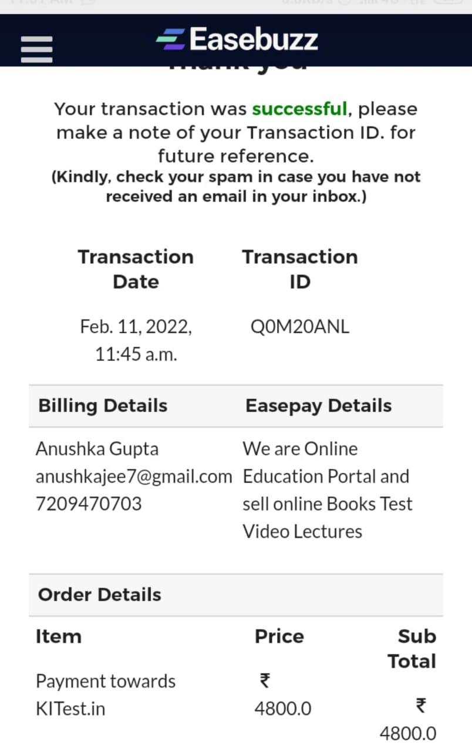Click the Sub Total column header

point(412,649)
